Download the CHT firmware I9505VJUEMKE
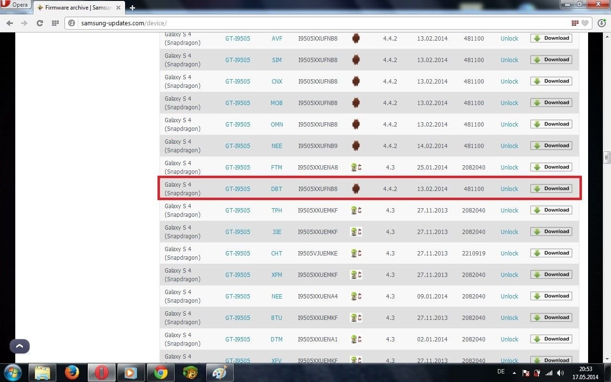This screenshot has width=611, height=382. [551, 253]
